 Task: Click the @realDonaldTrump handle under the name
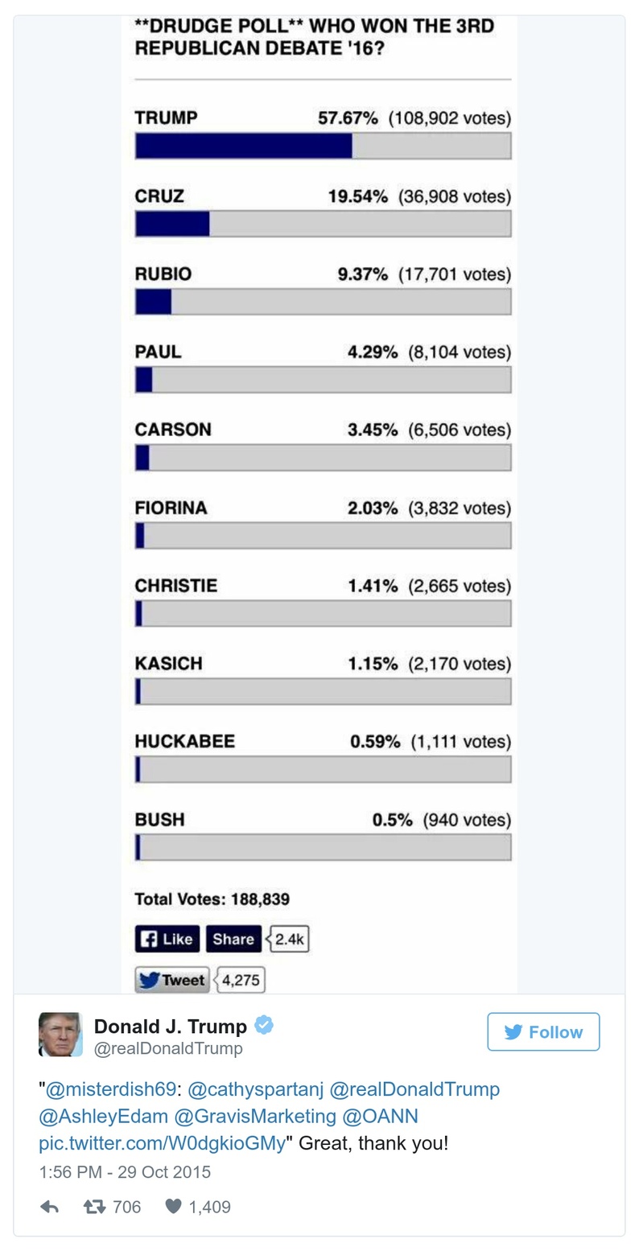[168, 1049]
